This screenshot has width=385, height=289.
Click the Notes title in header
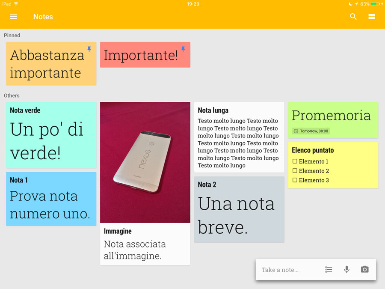click(43, 17)
